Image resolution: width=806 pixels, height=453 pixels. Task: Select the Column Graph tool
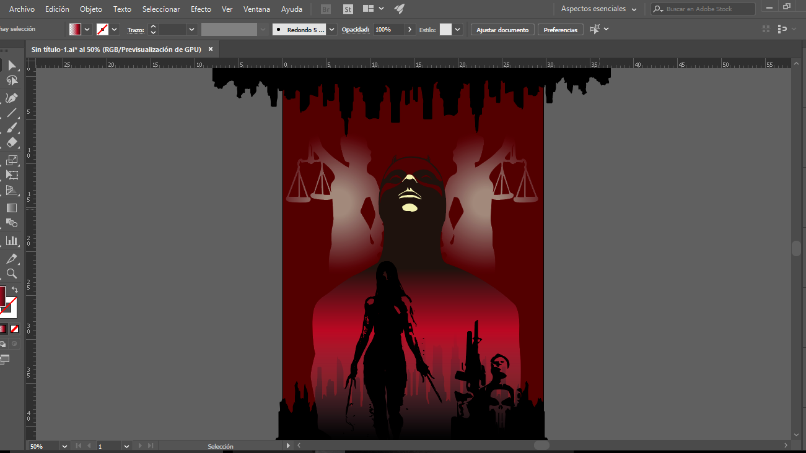tap(12, 240)
